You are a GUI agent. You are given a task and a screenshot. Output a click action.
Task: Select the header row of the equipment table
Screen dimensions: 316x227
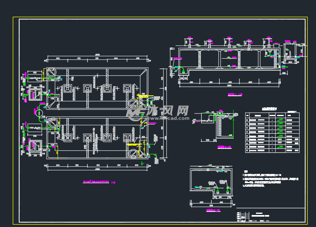click(272, 115)
